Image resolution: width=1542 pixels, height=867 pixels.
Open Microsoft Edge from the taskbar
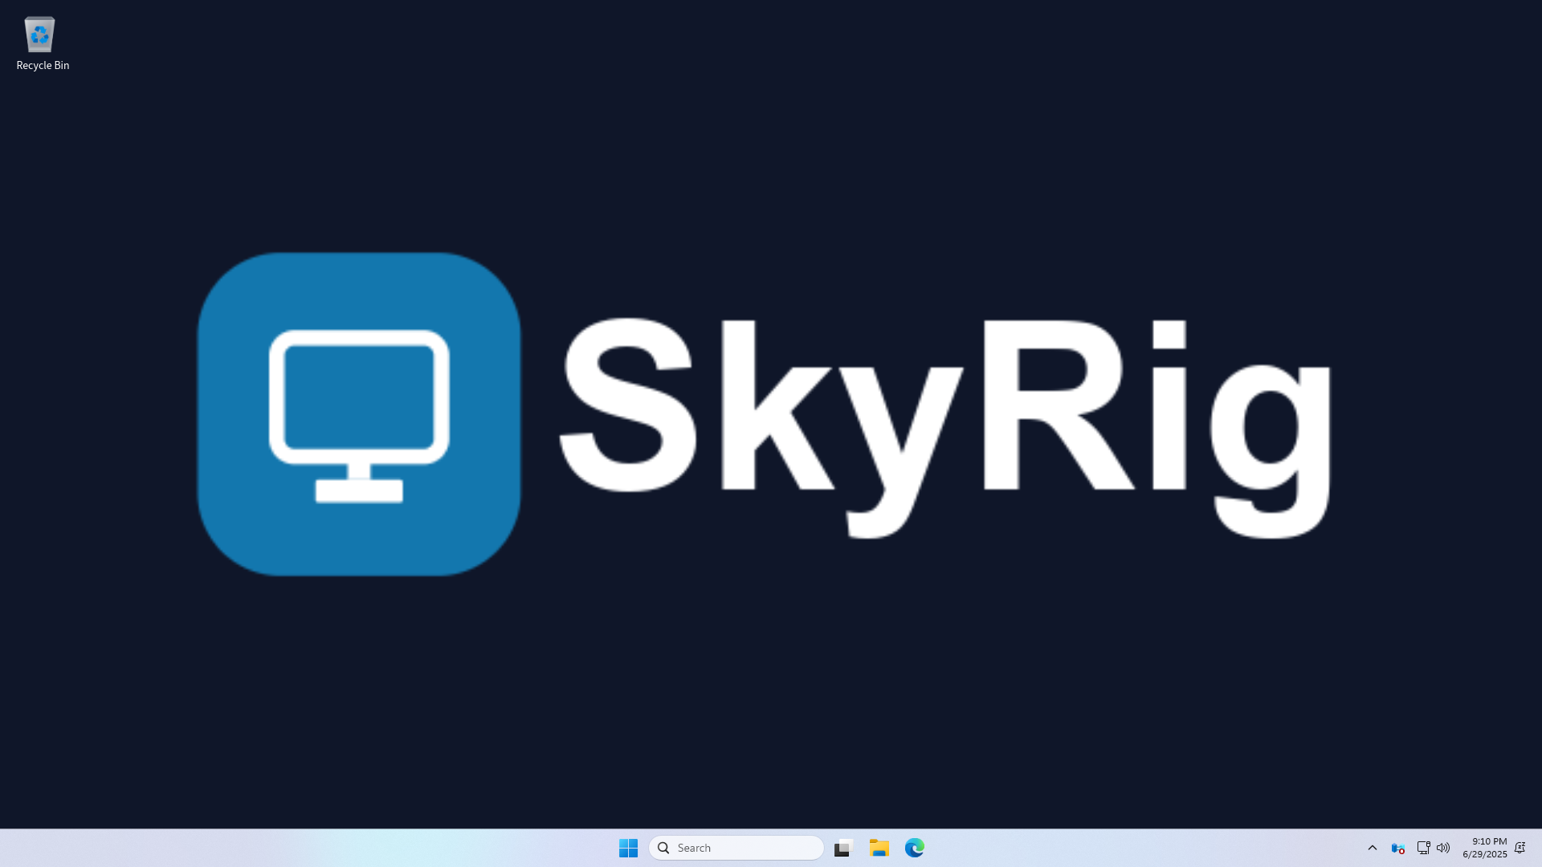915,848
